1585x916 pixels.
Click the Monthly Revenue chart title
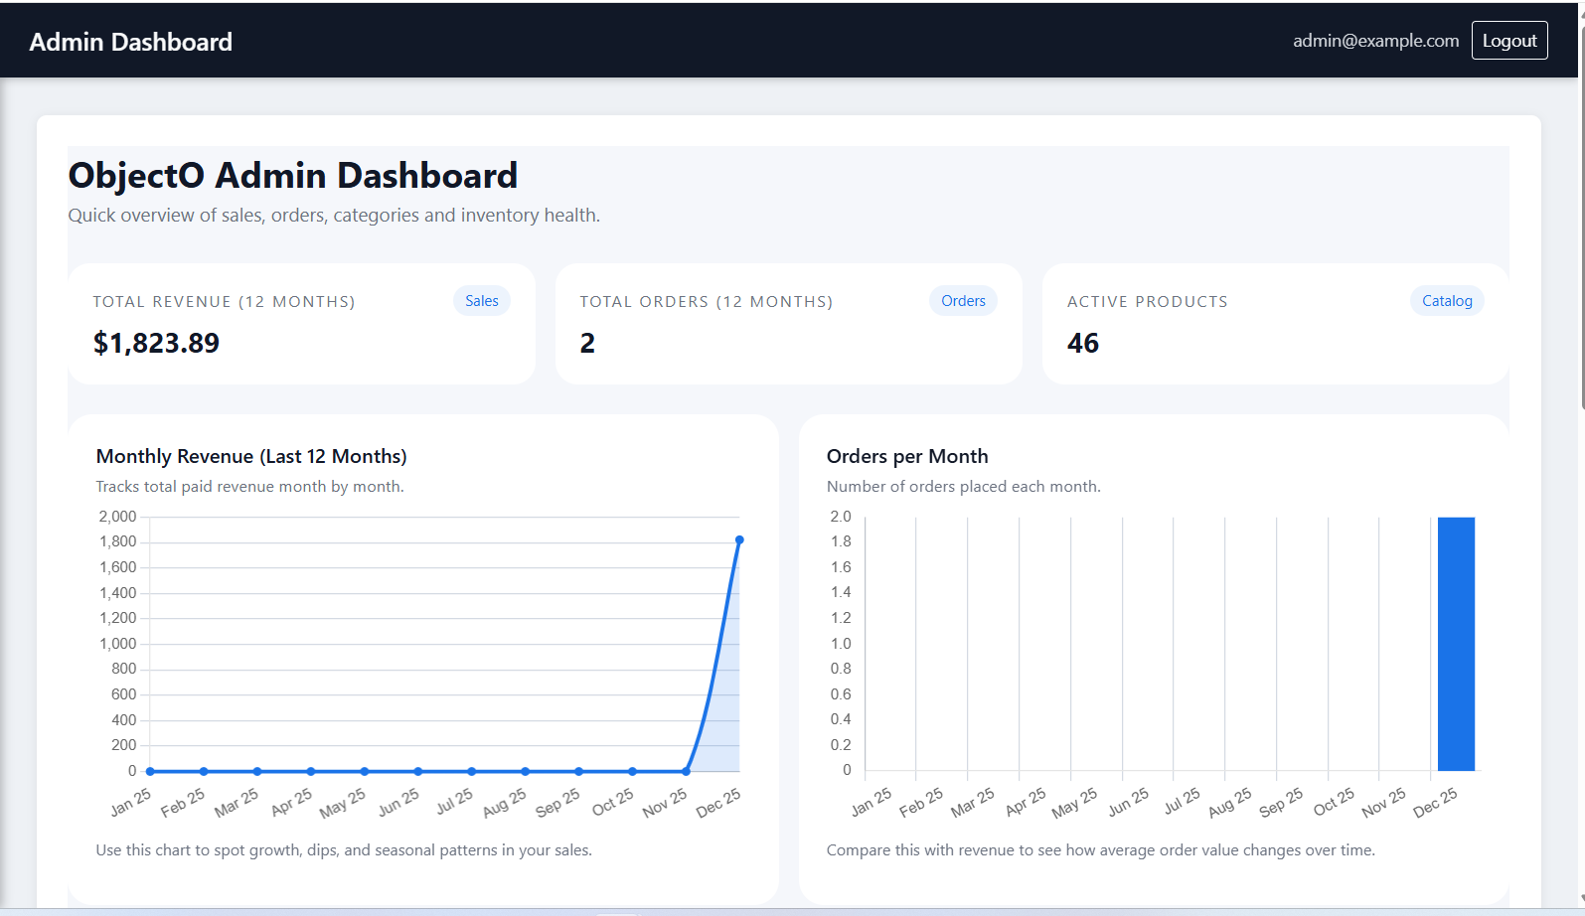click(251, 456)
